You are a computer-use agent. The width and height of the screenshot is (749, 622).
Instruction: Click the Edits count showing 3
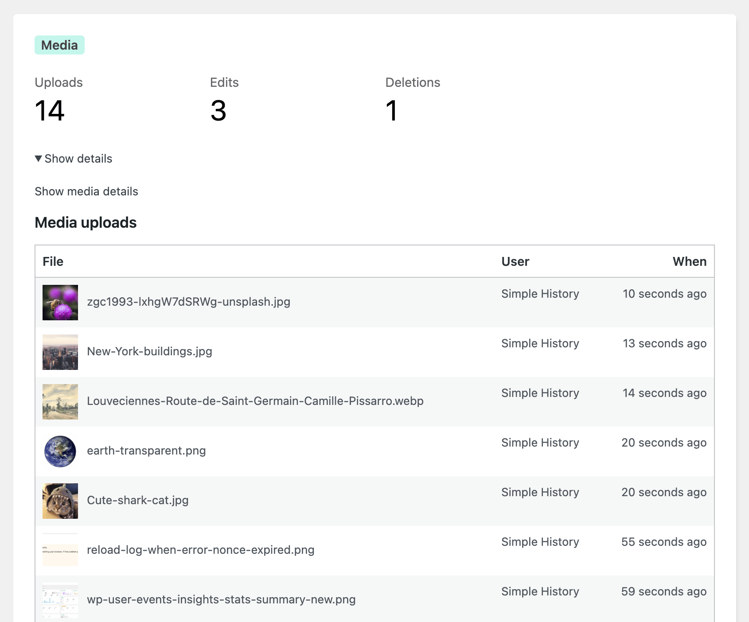(218, 111)
